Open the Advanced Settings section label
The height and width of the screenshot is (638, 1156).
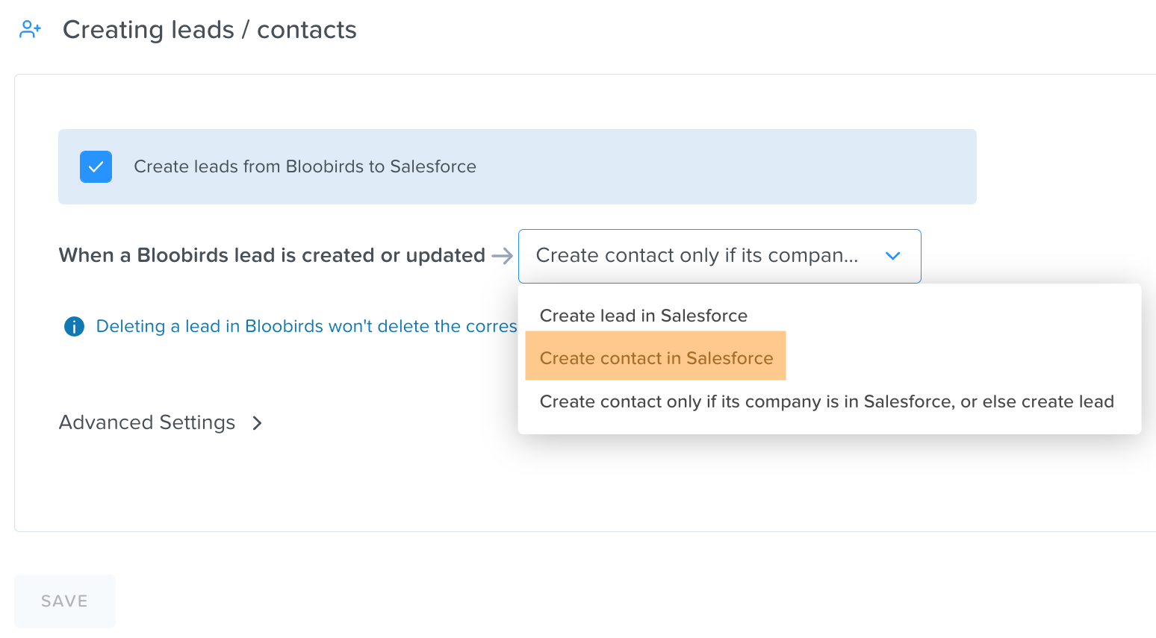pos(147,422)
